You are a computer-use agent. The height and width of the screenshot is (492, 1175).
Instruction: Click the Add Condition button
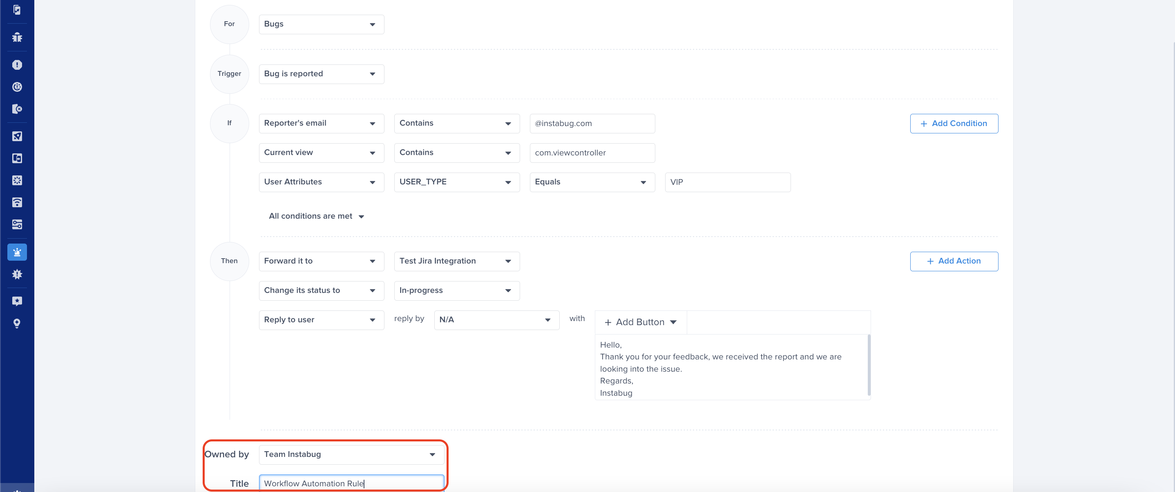(954, 124)
